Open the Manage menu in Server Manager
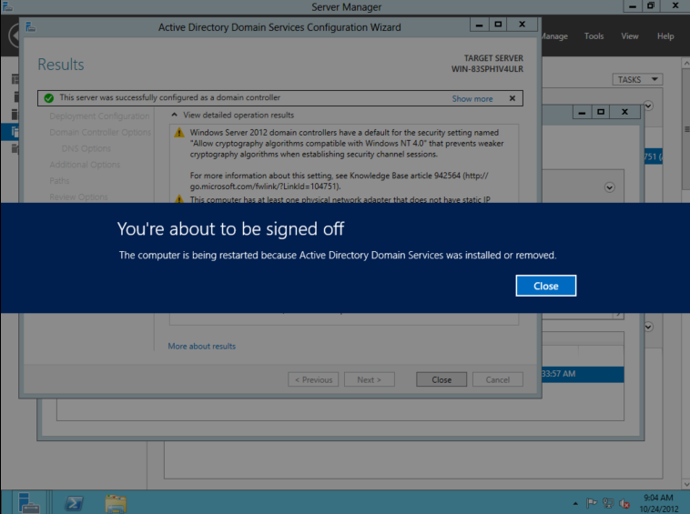This screenshot has height=514, width=690. (554, 36)
